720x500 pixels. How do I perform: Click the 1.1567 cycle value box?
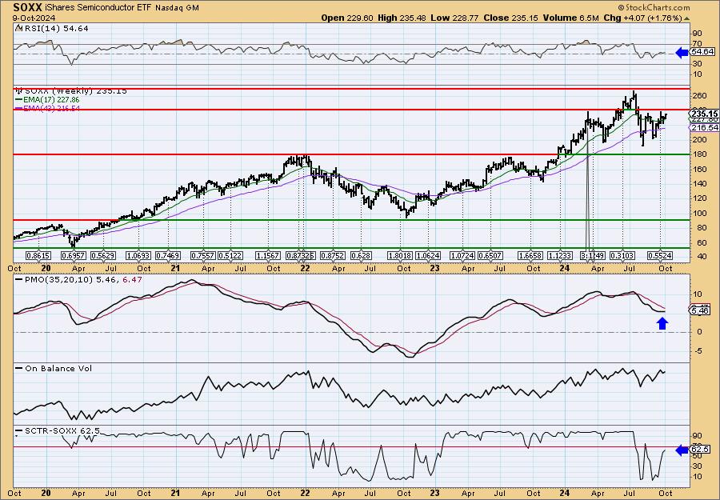tap(268, 255)
